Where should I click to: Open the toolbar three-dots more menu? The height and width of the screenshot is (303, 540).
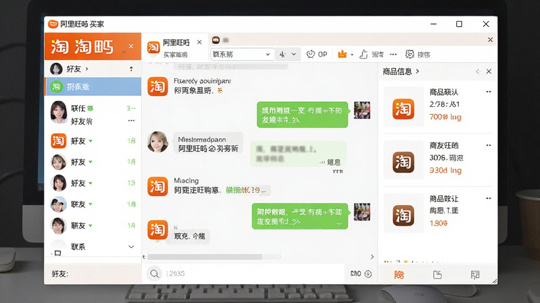coord(393,54)
